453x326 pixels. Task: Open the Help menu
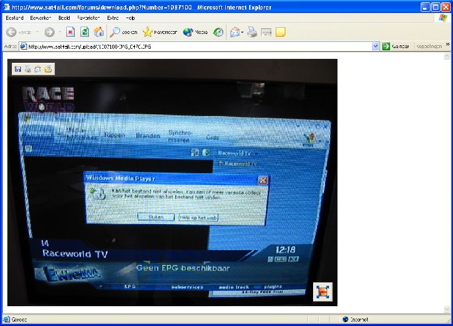131,18
